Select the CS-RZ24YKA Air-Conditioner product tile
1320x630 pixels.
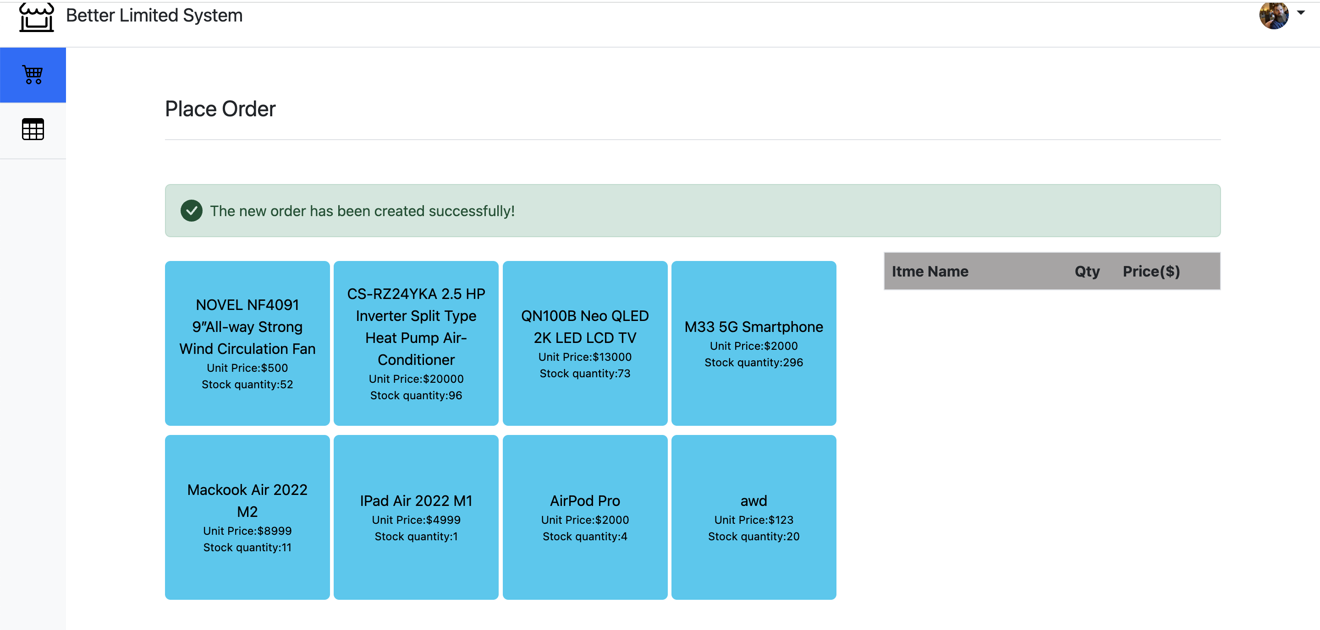pyautogui.click(x=416, y=343)
